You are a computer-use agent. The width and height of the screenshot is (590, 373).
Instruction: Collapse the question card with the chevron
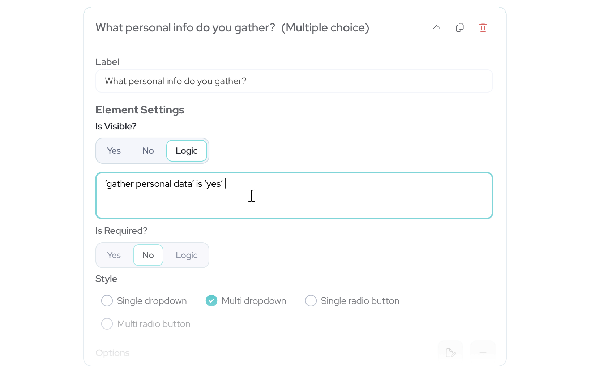[437, 27]
